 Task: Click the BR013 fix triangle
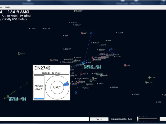[98, 83]
